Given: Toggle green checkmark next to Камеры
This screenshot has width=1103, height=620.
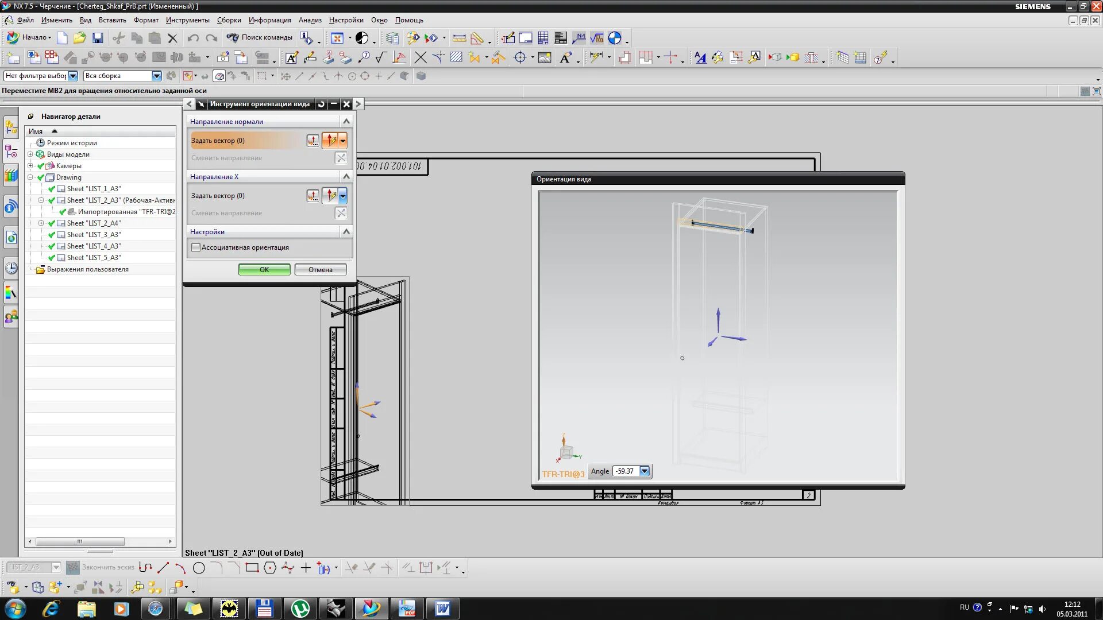Looking at the screenshot, I should pyautogui.click(x=41, y=166).
